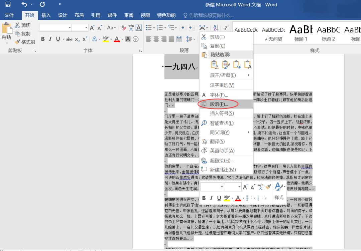Toggle superscript x² in ribbon
This screenshot has width=361, height=251.
point(85,39)
